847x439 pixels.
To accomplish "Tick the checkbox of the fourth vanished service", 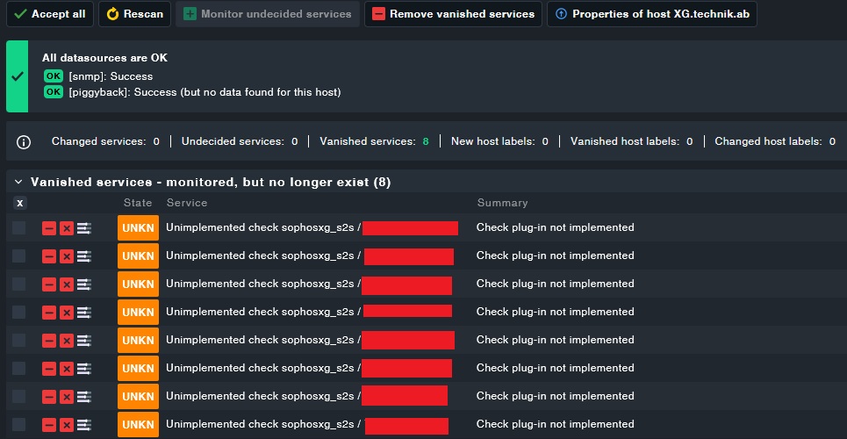I will 19,313.
